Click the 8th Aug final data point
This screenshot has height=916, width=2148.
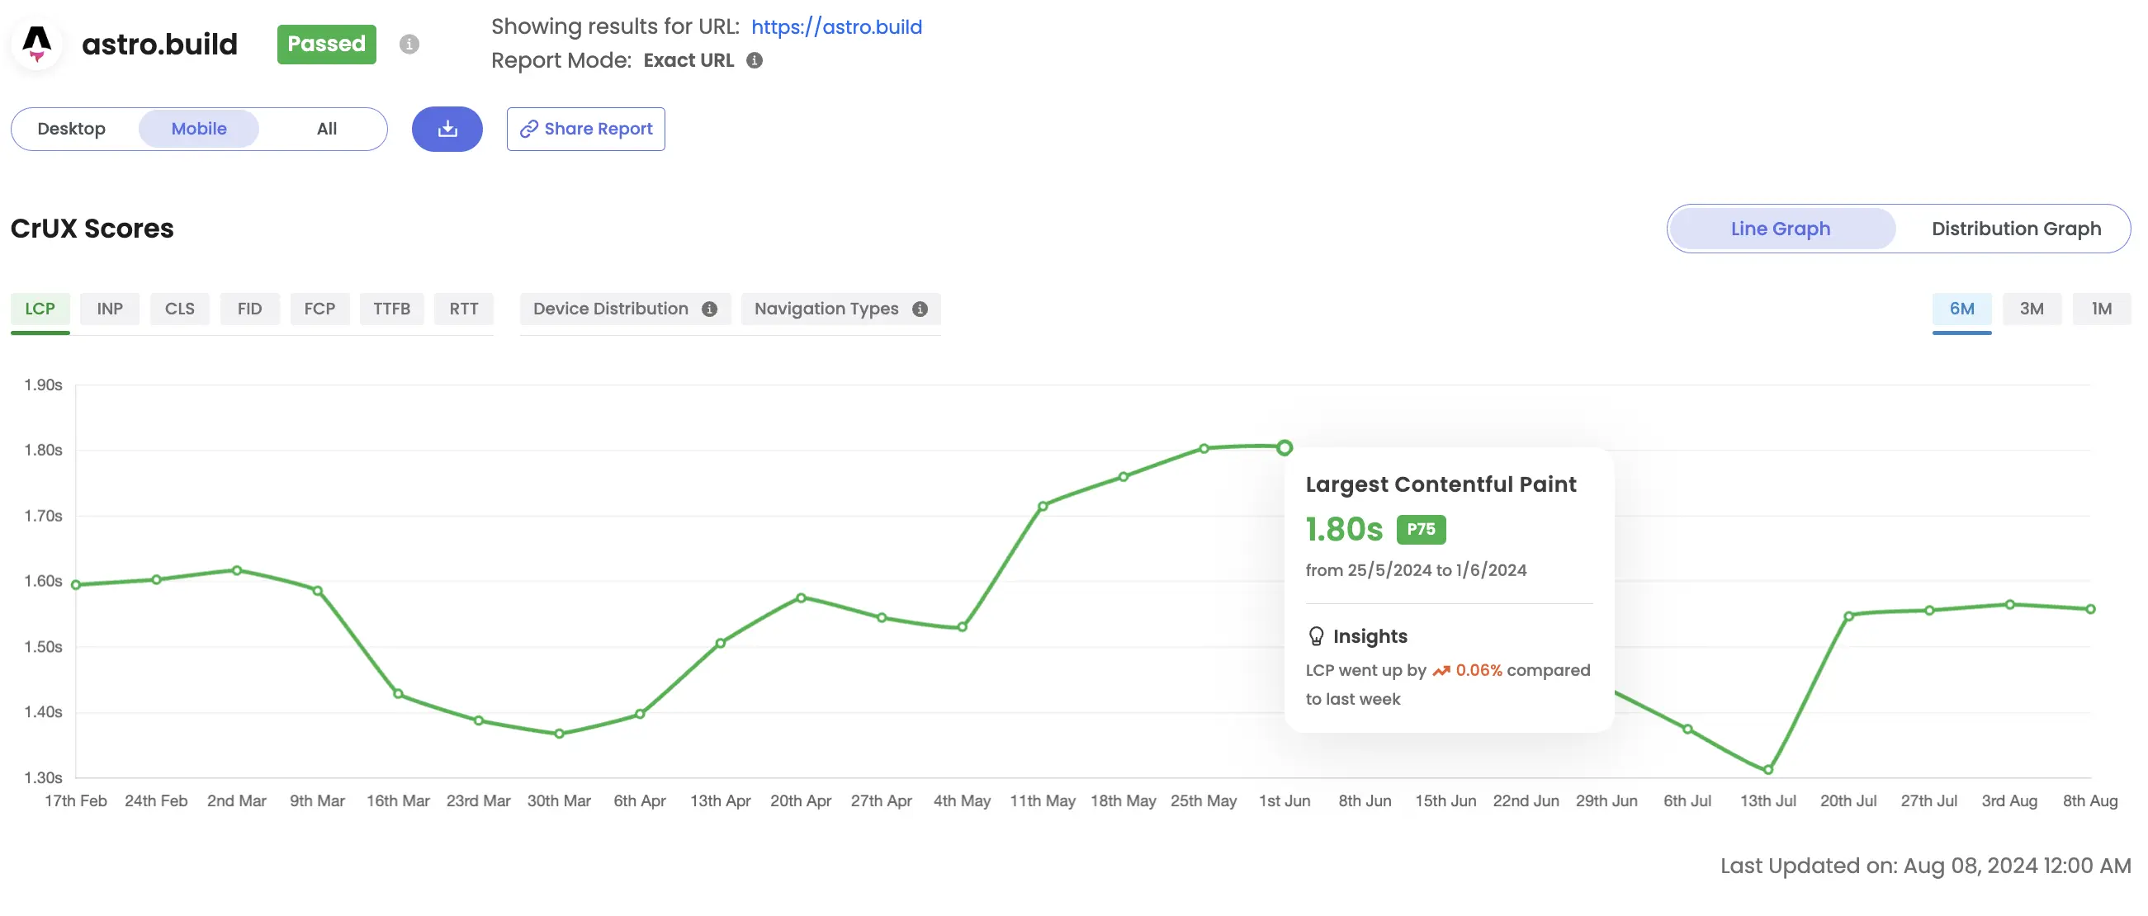[2090, 609]
